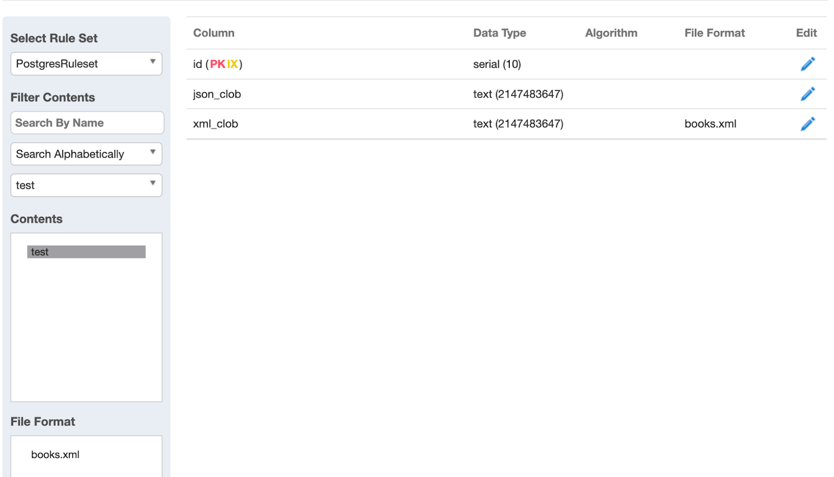Click the File Format table header

pos(714,33)
